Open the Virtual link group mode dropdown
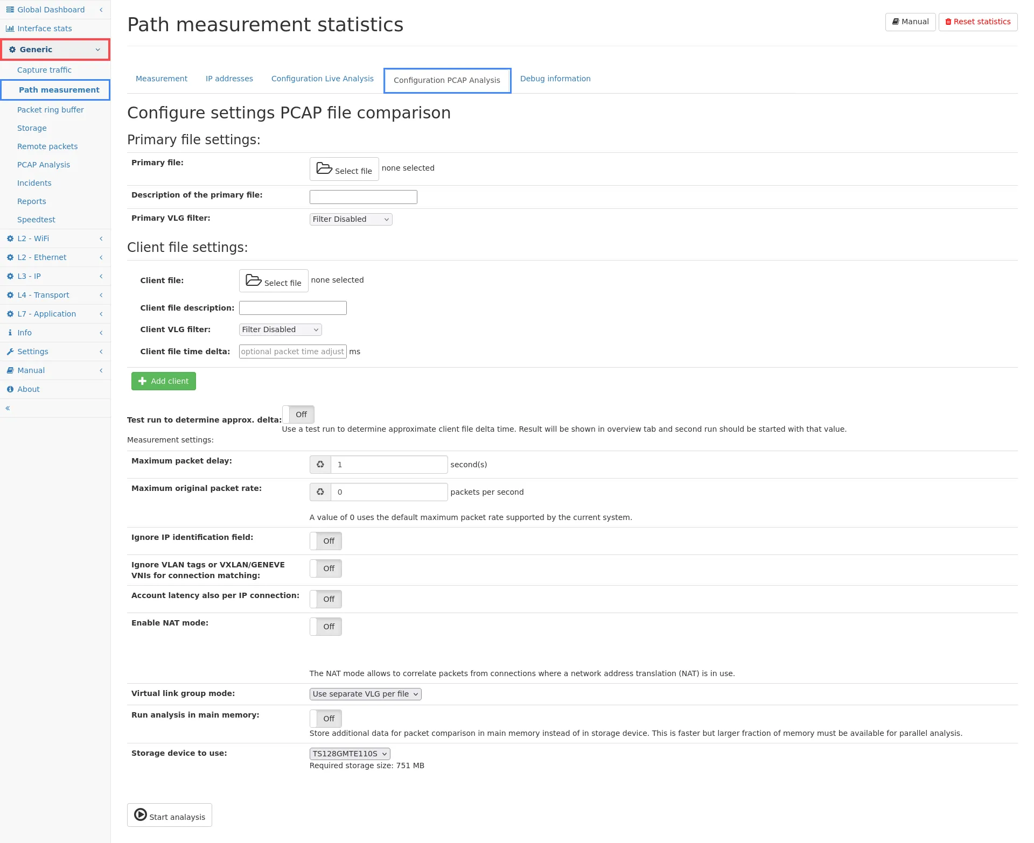This screenshot has width=1034, height=843. [x=365, y=694]
